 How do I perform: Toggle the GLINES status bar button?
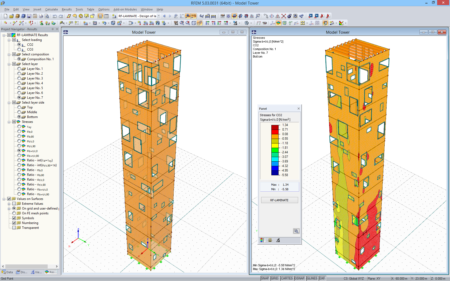pyautogui.click(x=312, y=278)
